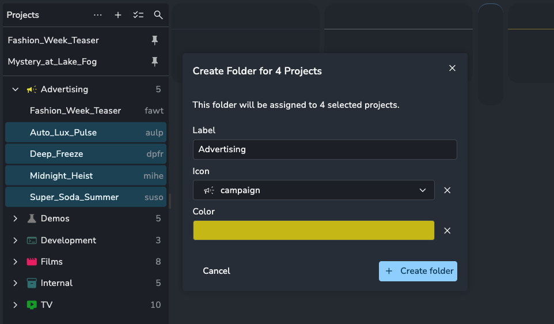
Task: Clear the selected campaign icon
Action: (447, 190)
